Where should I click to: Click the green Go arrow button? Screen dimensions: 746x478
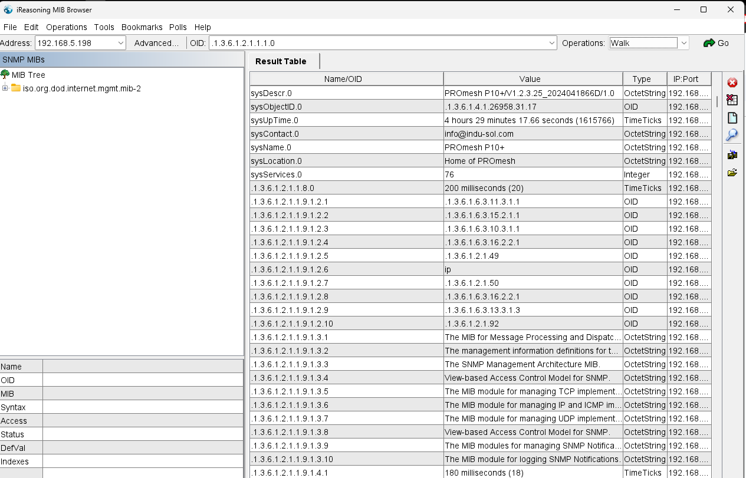tap(717, 43)
